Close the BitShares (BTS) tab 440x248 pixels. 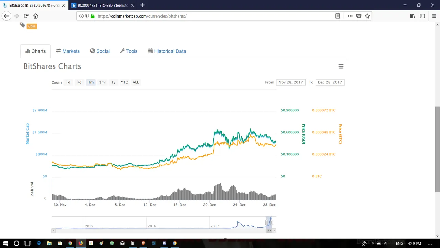tap(63, 5)
